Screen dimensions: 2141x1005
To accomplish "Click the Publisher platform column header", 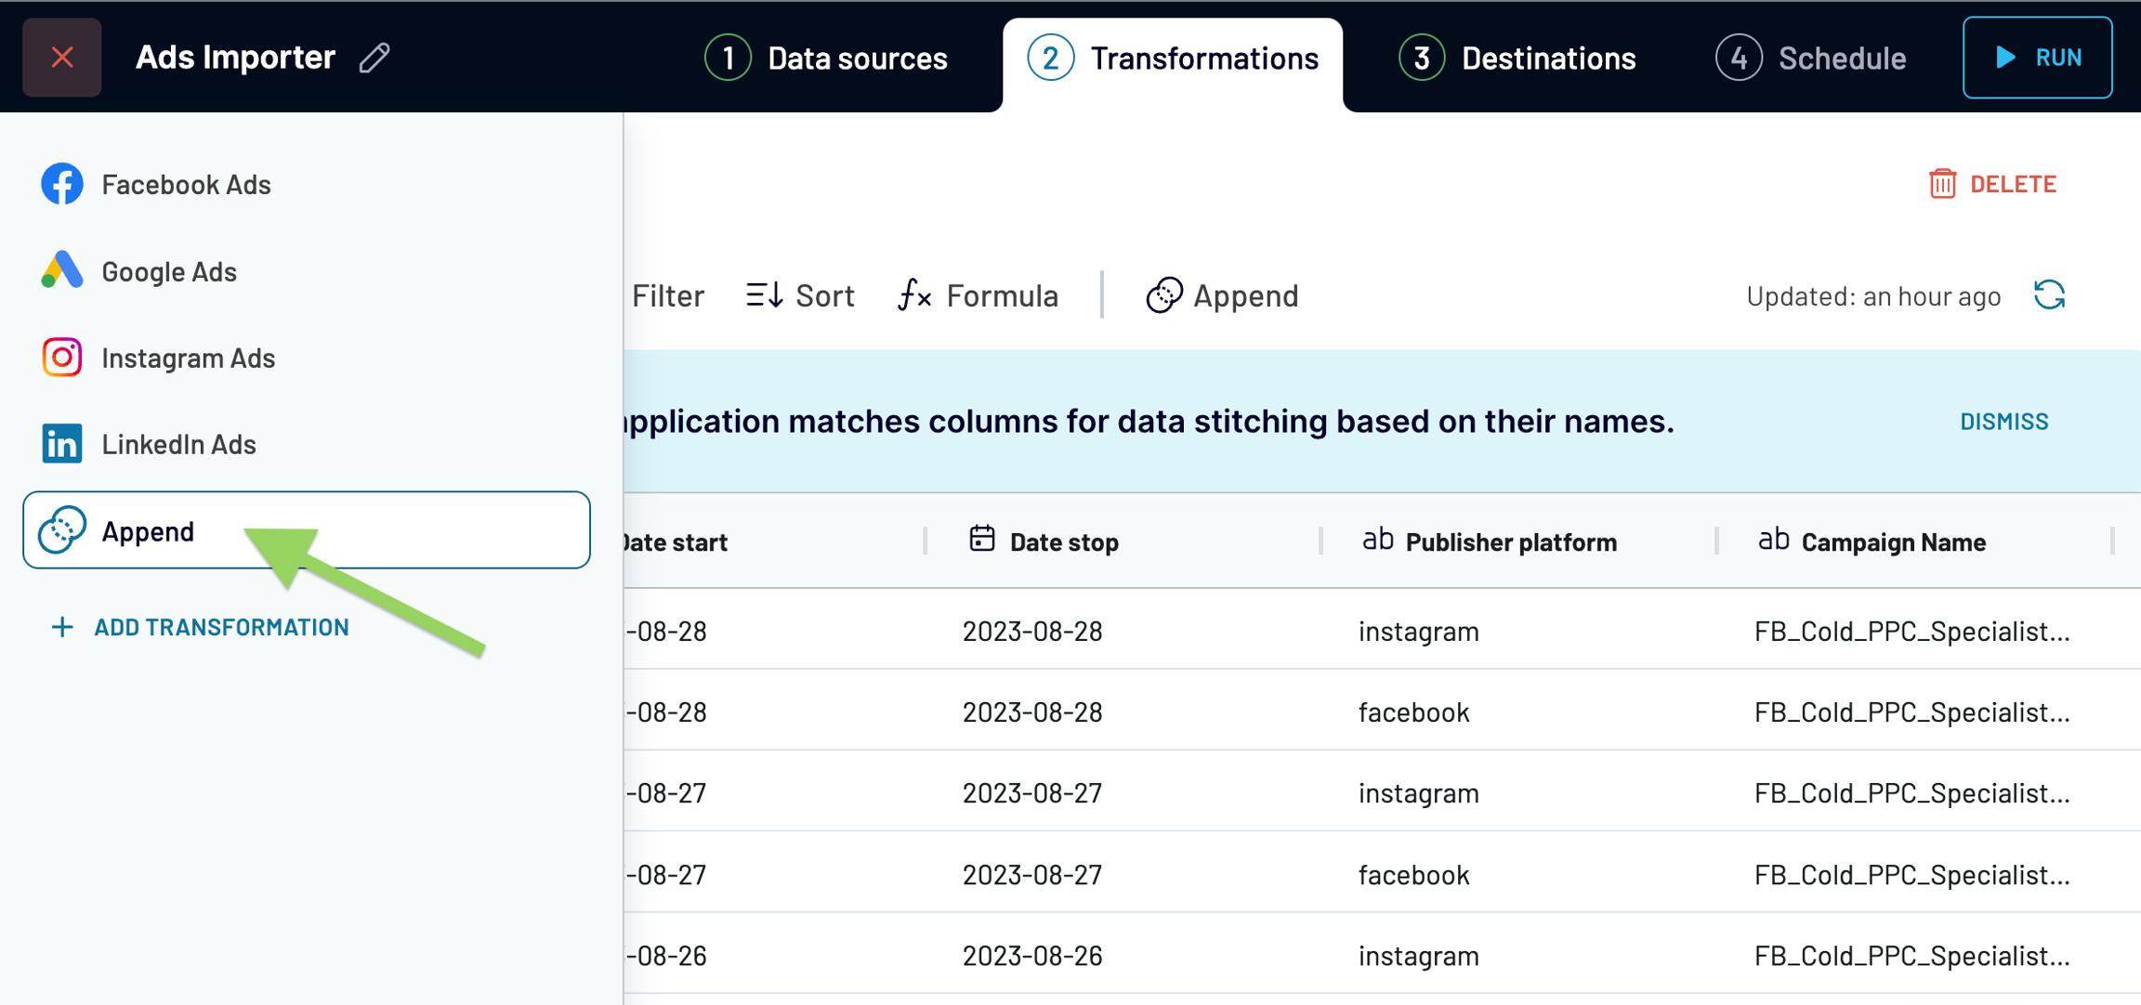I will tap(1510, 542).
